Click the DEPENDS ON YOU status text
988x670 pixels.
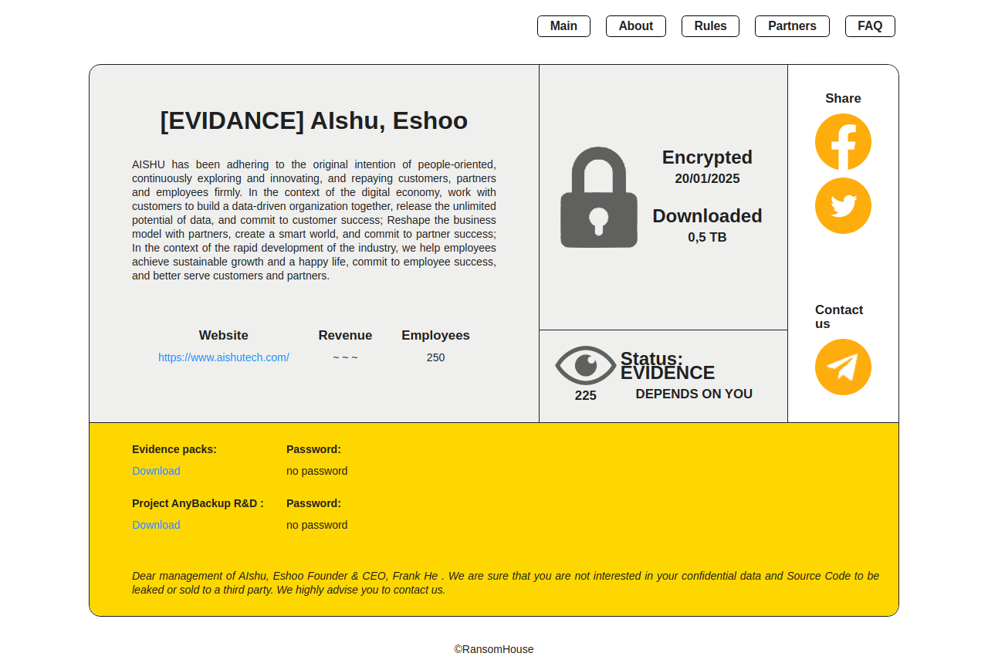693,394
